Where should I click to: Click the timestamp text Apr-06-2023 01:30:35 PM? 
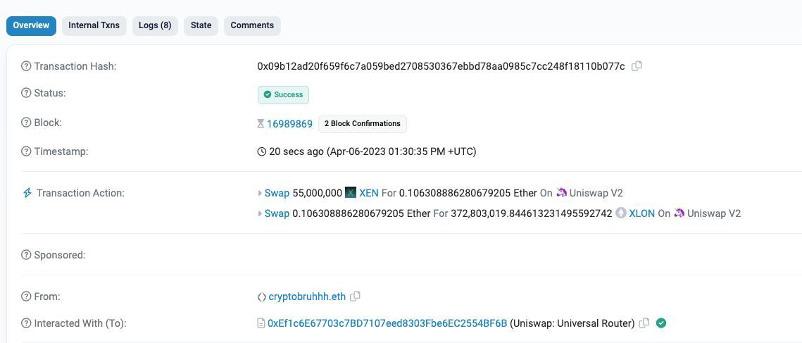[401, 151]
